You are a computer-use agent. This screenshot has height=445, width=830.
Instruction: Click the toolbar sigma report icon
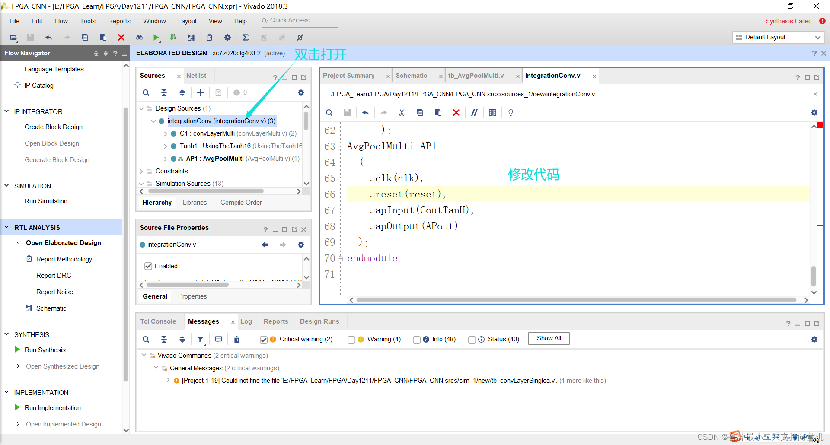[x=246, y=38]
